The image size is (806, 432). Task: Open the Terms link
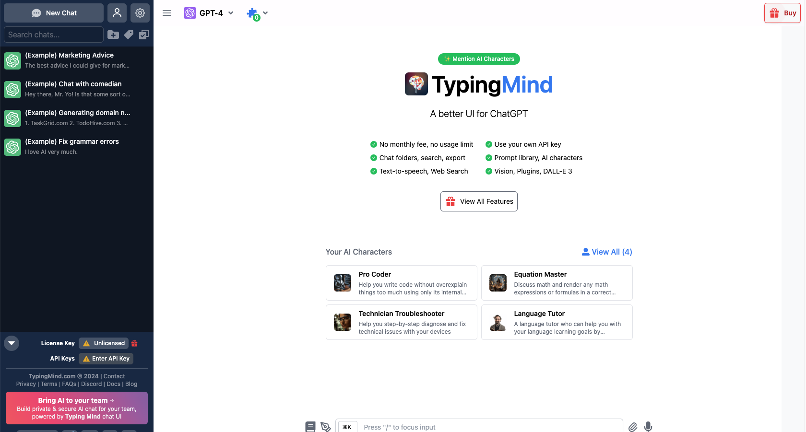[49, 384]
